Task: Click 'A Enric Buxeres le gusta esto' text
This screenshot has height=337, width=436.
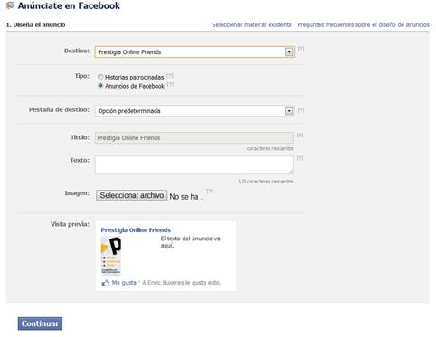Action: 182,283
